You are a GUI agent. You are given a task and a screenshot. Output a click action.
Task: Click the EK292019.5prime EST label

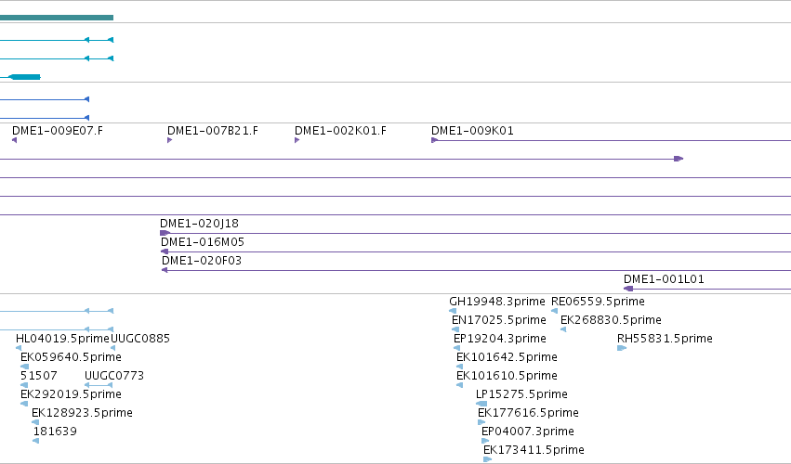coord(72,394)
